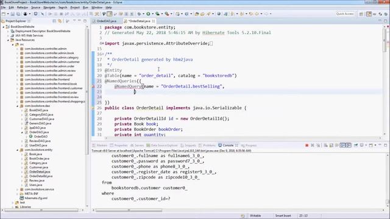Click the Back navigation arrow in toolbar
390x219 pixels.
click(x=257, y=14)
